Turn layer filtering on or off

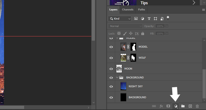point(168,18)
